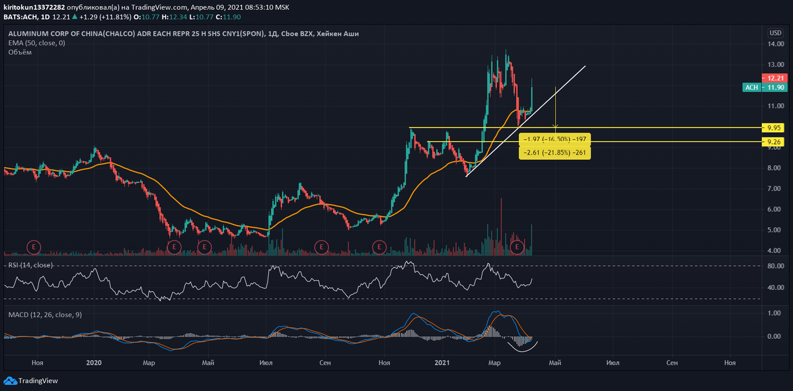Click the 5.00 price axis label
This screenshot has height=391, width=793.
(x=774, y=231)
